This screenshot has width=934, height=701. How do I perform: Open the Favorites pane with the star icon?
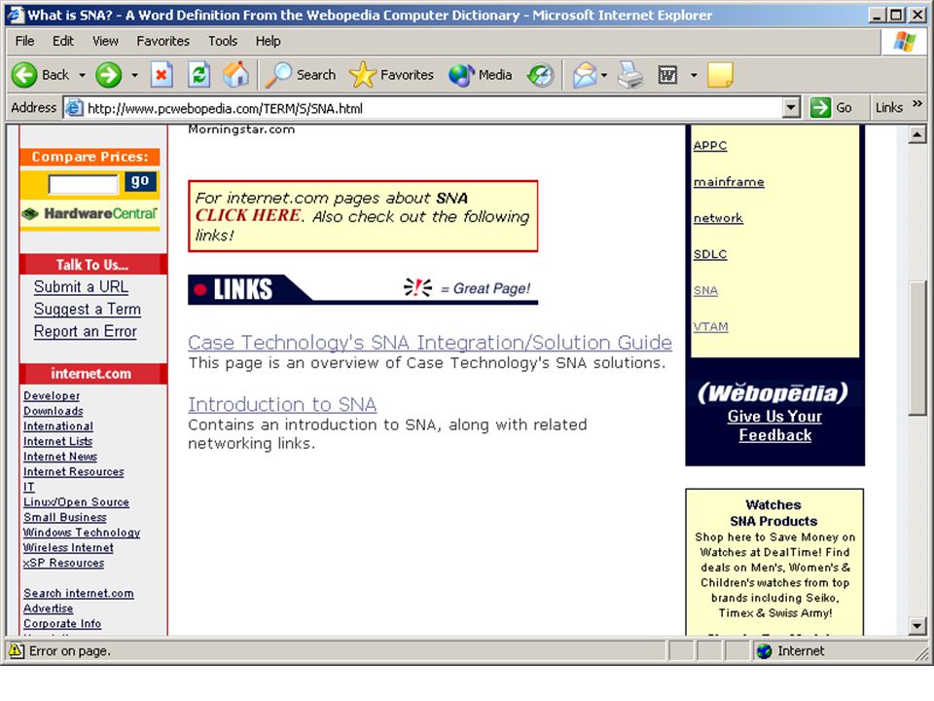tap(391, 75)
